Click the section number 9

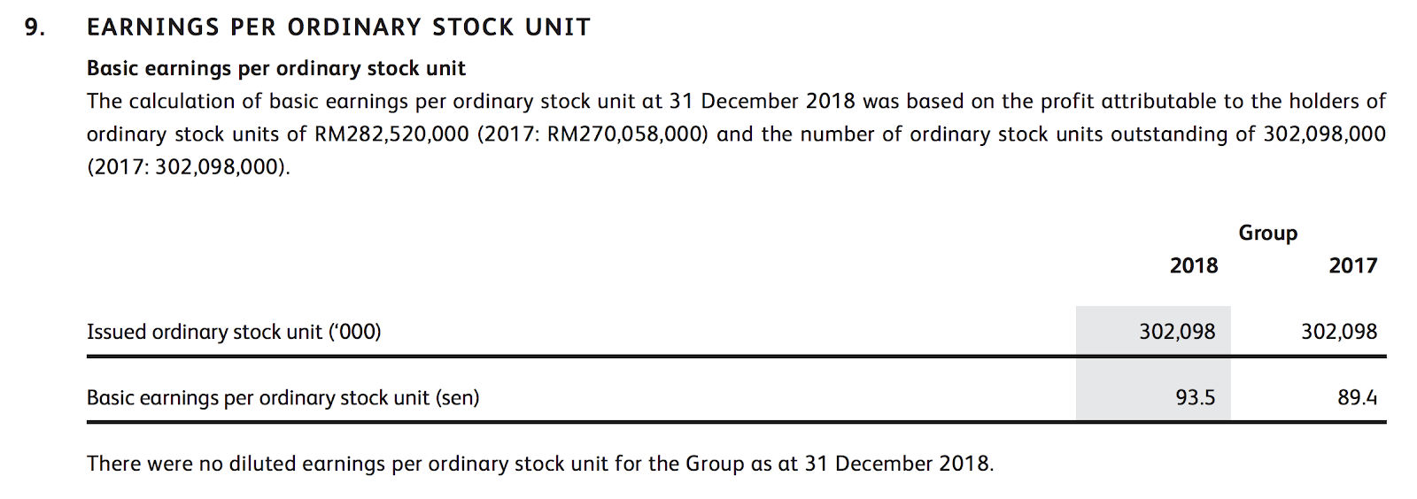tap(35, 27)
